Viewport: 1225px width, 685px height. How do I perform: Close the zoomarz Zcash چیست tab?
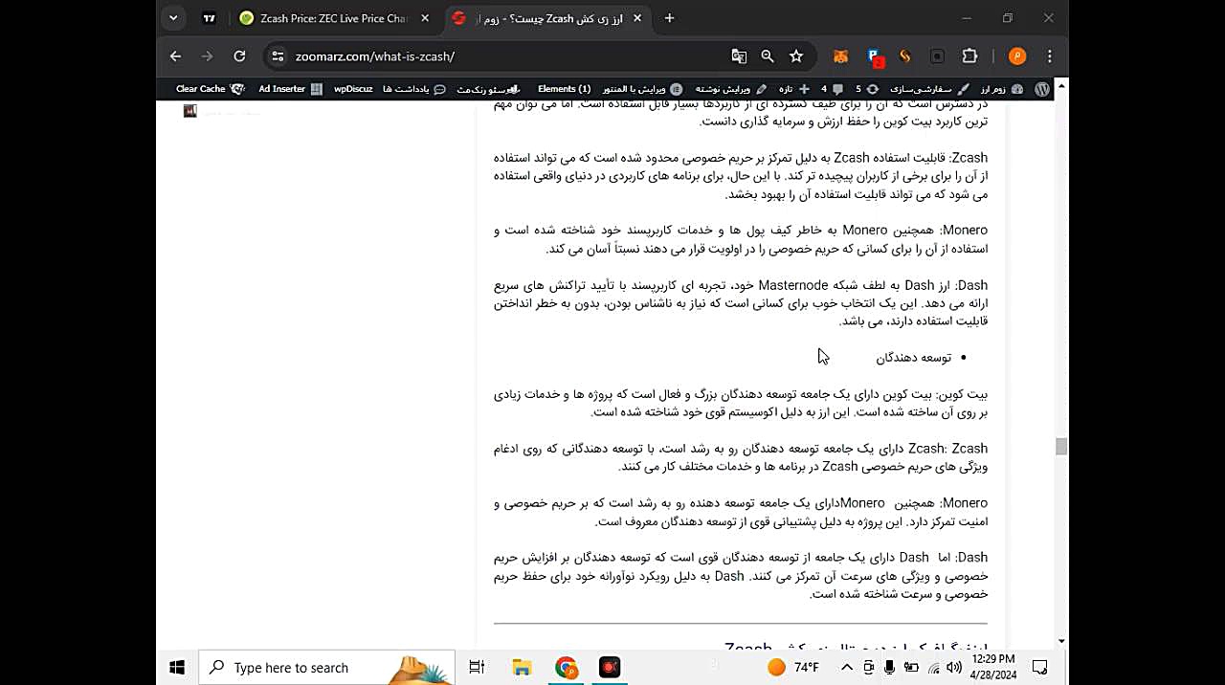pyautogui.click(x=638, y=18)
